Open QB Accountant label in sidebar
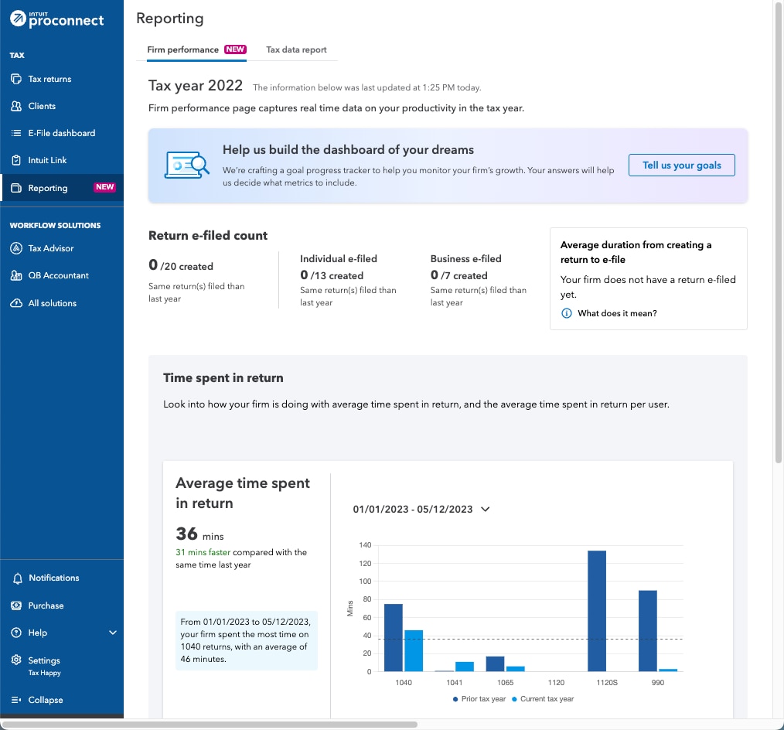 [59, 275]
